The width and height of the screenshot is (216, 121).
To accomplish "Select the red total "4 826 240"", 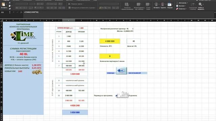I will click(x=75, y=106).
